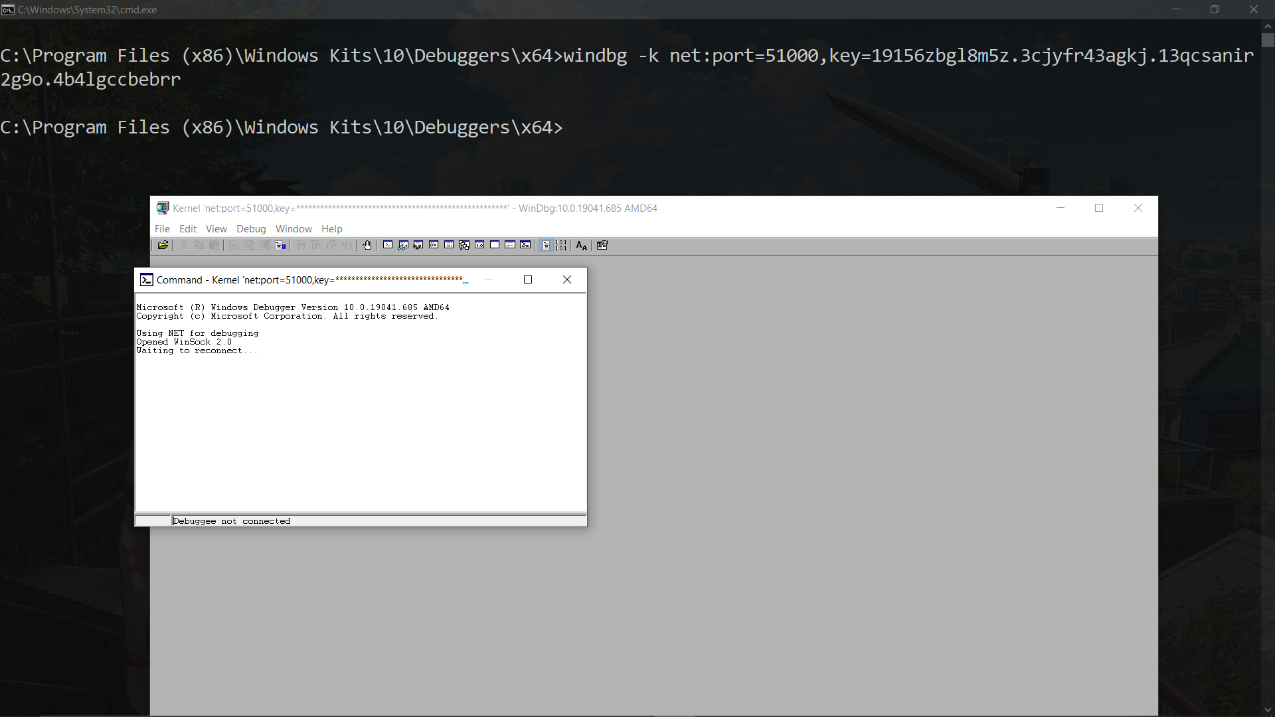Restore down the cmd.exe window

click(x=1215, y=9)
